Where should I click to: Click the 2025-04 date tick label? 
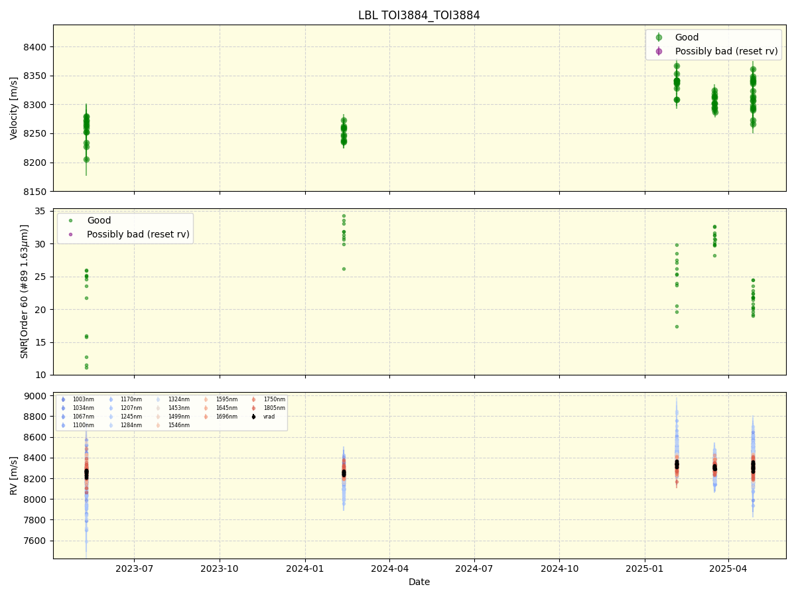pos(729,568)
